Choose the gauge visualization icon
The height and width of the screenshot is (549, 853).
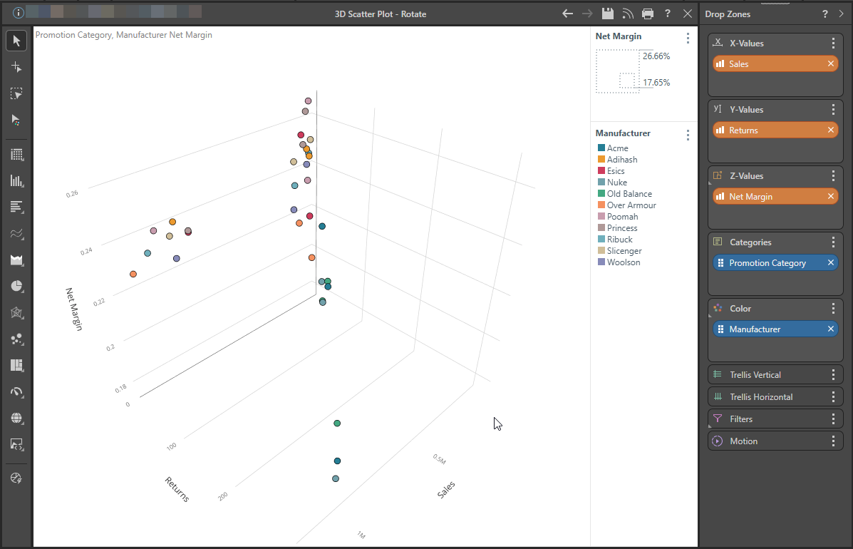[x=16, y=391]
